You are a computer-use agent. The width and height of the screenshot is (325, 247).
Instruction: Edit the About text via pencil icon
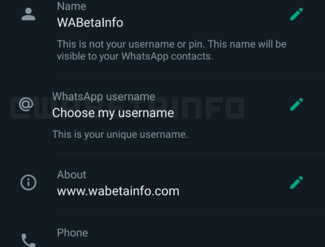(296, 183)
